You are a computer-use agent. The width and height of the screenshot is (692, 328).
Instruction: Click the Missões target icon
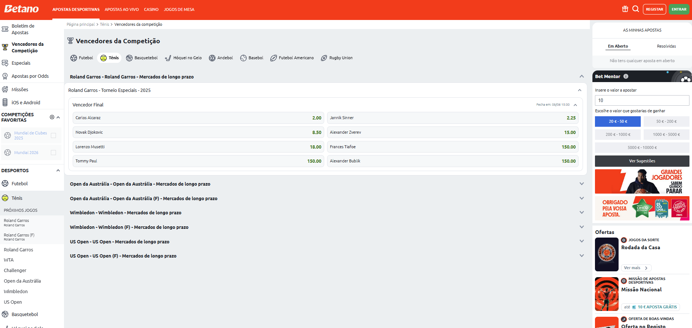5,89
